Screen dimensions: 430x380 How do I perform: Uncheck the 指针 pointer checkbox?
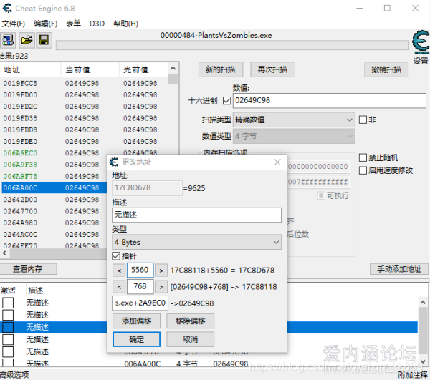coord(116,256)
